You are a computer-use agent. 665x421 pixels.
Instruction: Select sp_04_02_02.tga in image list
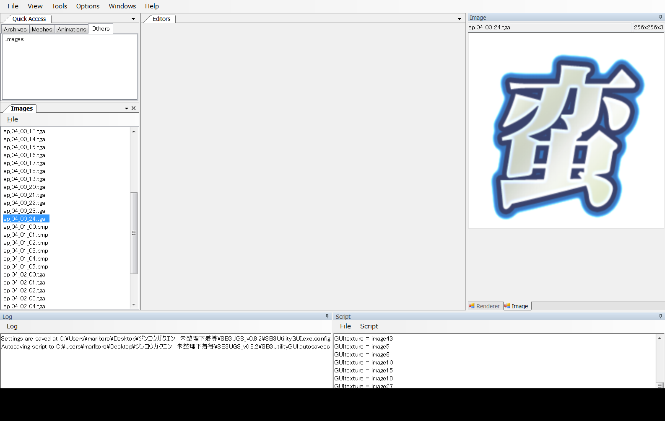24,290
